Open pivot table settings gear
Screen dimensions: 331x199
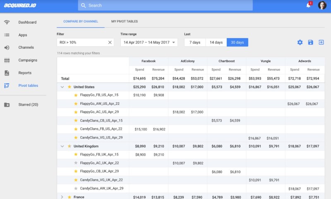[x=300, y=43]
